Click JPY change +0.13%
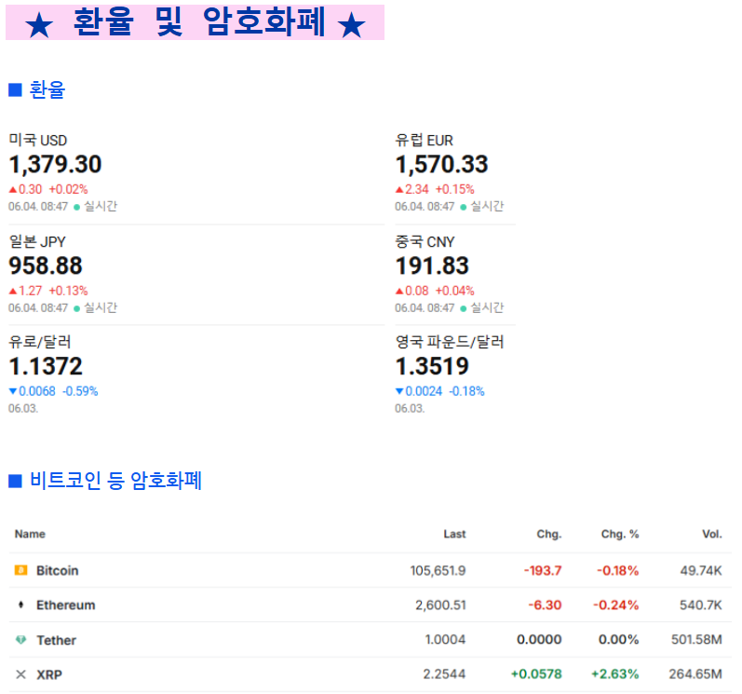 click(69, 291)
